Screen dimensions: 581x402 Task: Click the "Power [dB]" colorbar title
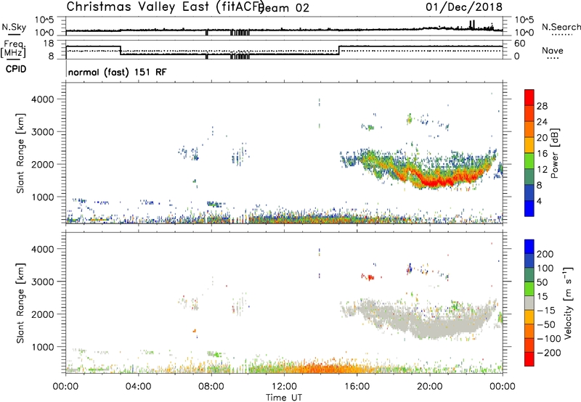point(555,153)
